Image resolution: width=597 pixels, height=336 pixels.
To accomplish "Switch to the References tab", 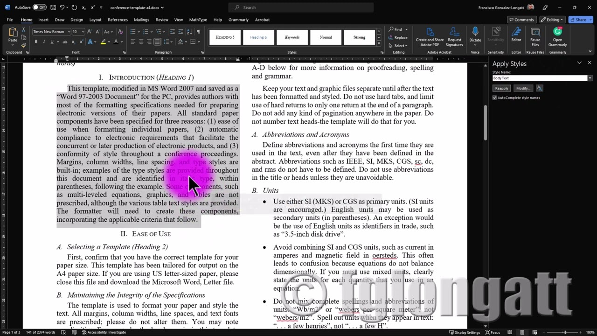I will [118, 20].
